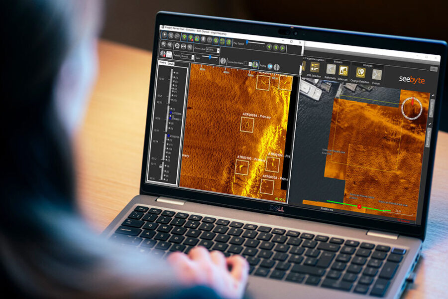Select the arrow pointer tool in Imagery Review
Image resolution: width=448 pixels, height=299 pixels.
[165, 35]
